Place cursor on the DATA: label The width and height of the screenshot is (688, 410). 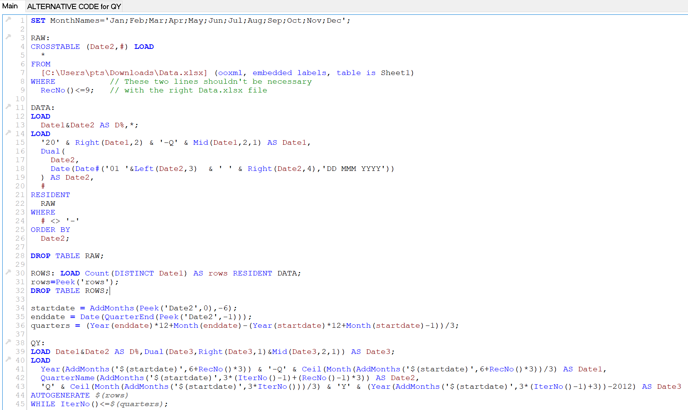[x=43, y=108]
